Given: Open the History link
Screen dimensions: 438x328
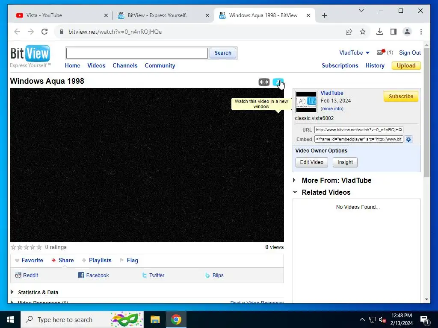Looking at the screenshot, I should point(375,65).
